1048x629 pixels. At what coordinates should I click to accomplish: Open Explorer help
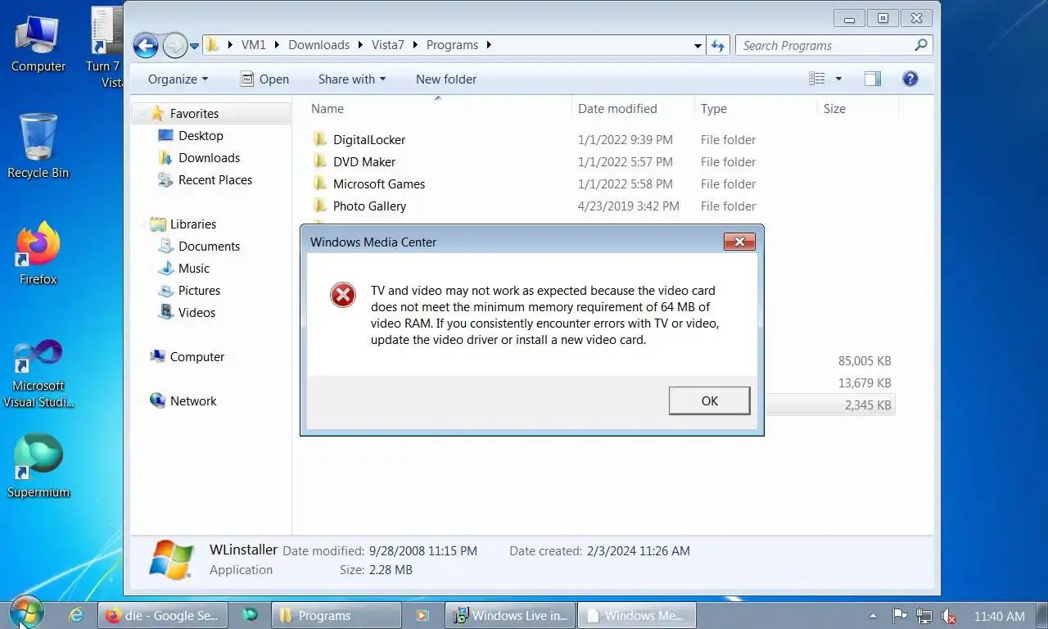(x=910, y=79)
